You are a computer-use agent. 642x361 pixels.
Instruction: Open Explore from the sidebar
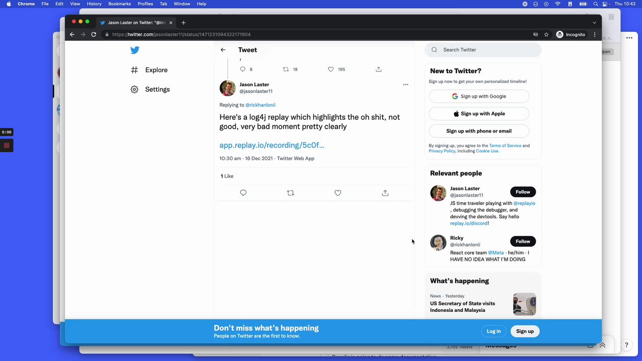[x=149, y=70]
